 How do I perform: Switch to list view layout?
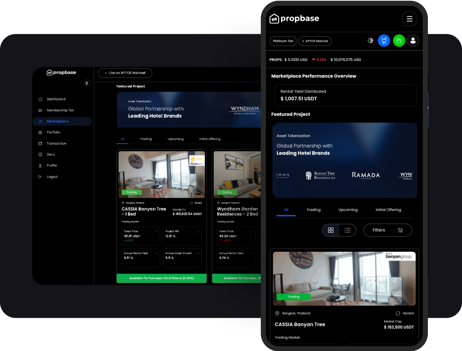point(347,230)
